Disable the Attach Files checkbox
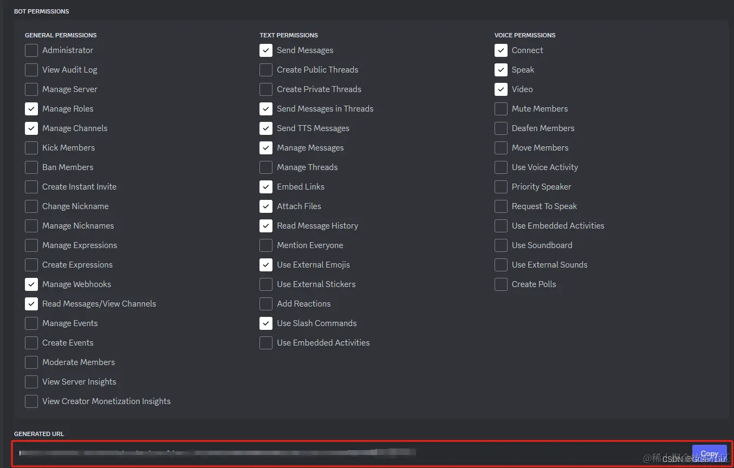The height and width of the screenshot is (468, 734). (x=266, y=206)
